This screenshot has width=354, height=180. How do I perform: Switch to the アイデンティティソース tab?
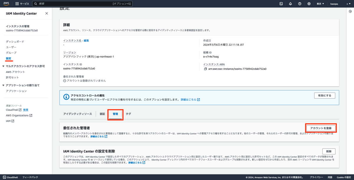[x=78, y=114]
